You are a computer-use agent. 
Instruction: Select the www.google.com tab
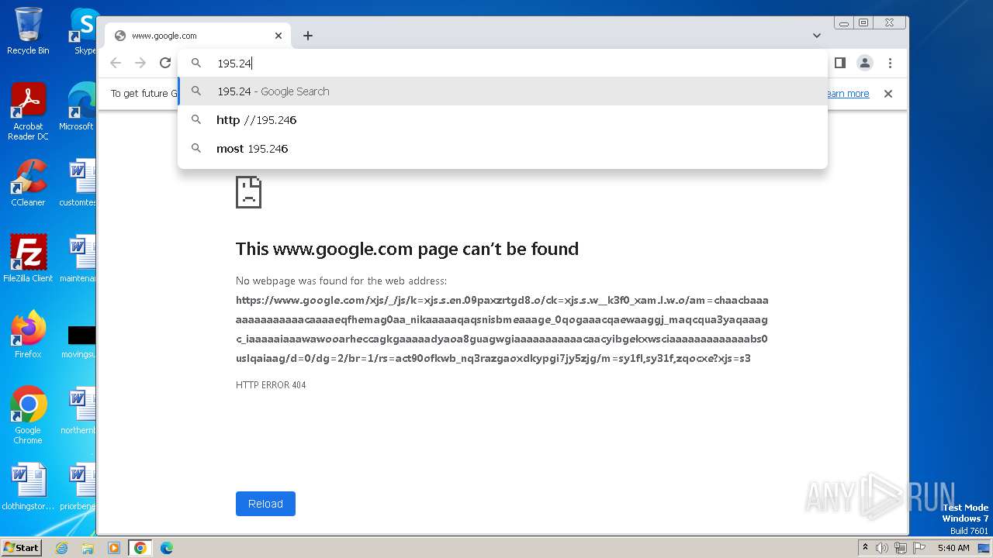tap(198, 36)
